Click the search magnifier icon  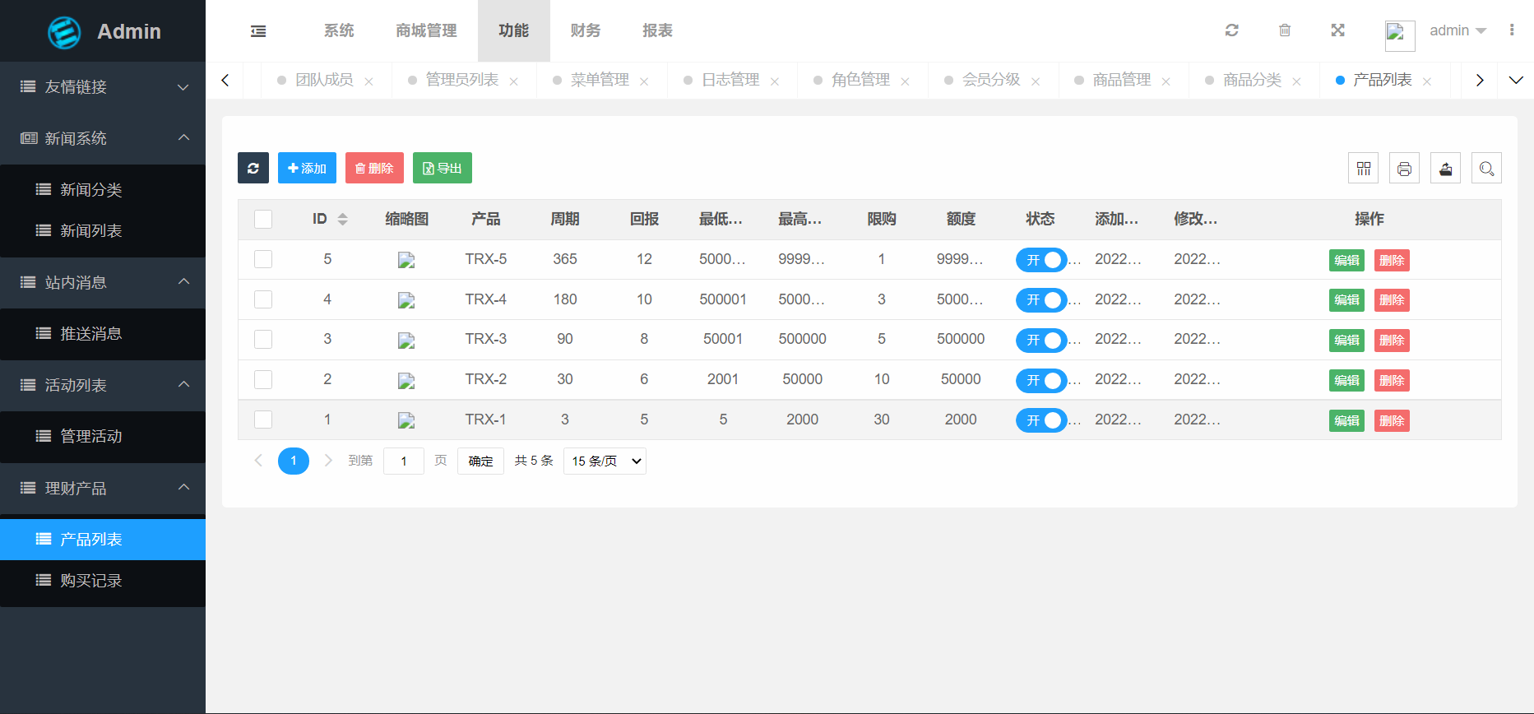pyautogui.click(x=1487, y=169)
